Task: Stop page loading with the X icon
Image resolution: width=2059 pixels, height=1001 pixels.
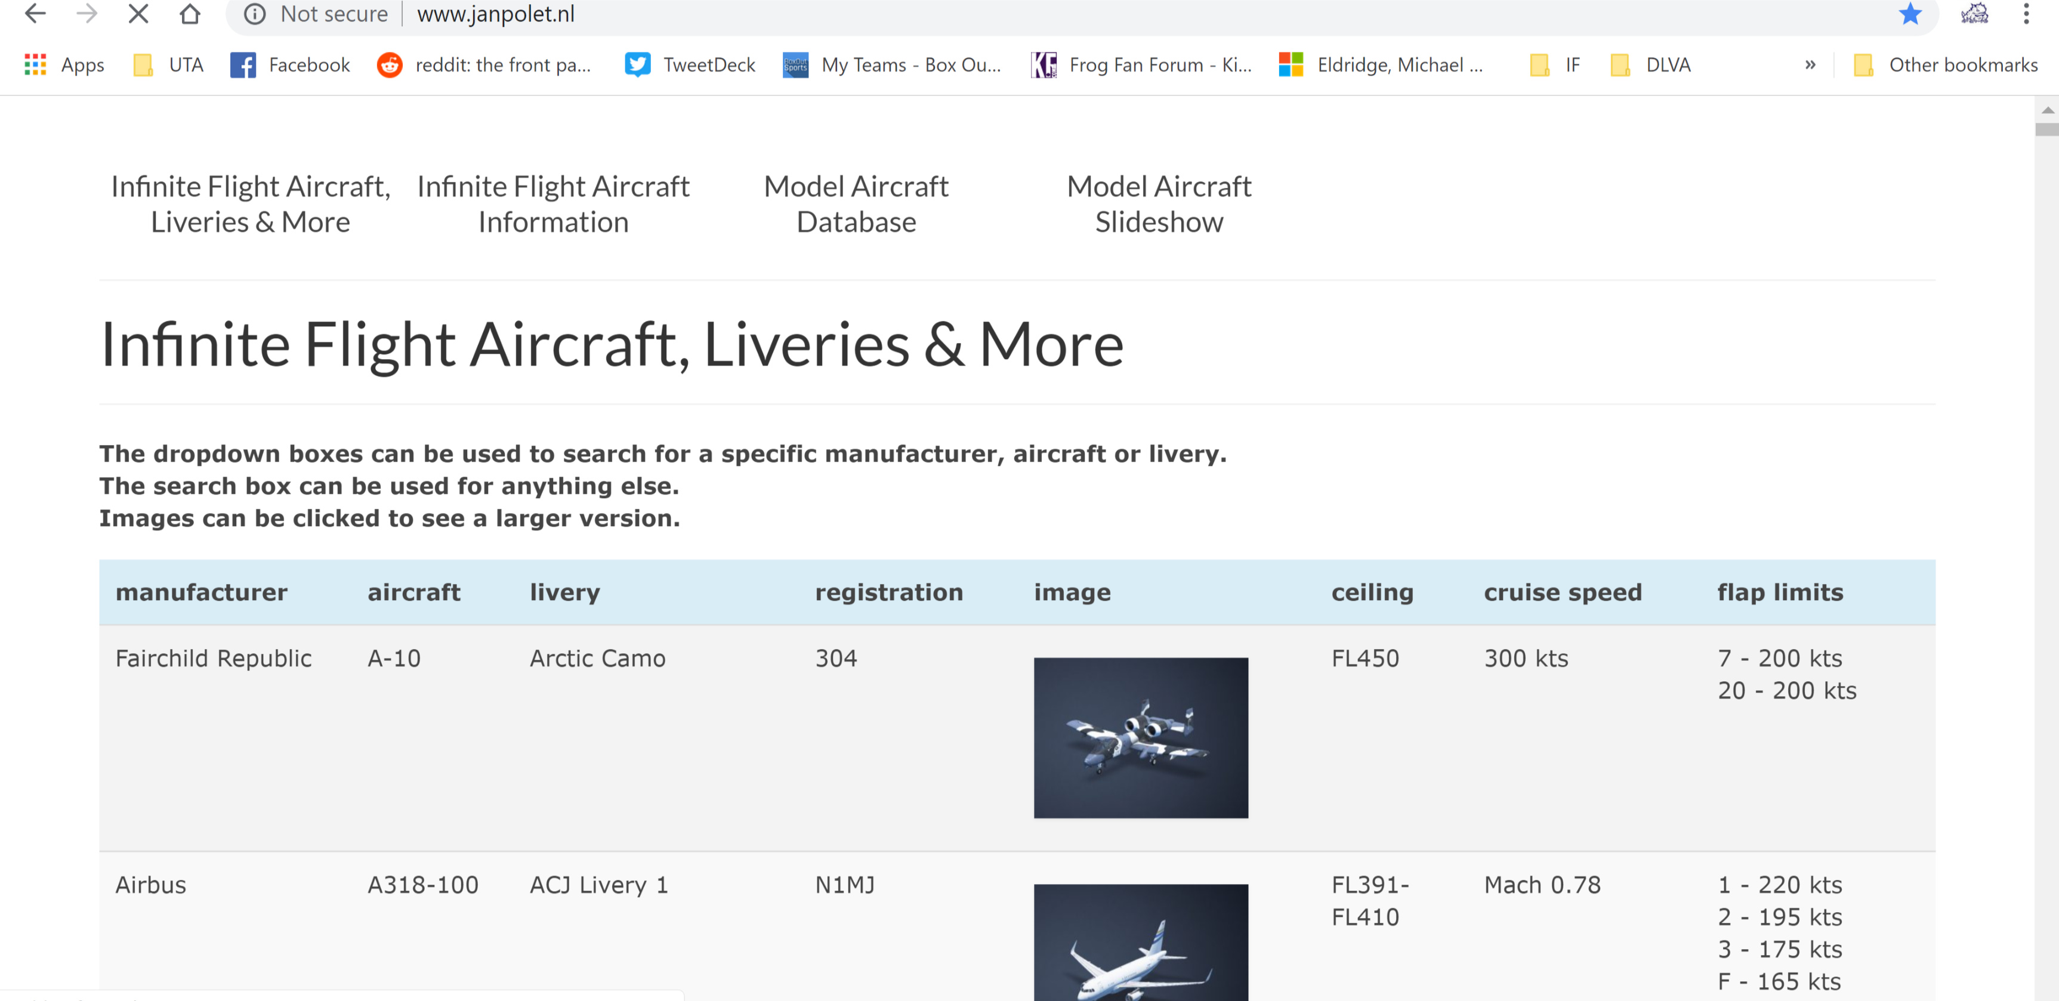Action: pyautogui.click(x=138, y=14)
